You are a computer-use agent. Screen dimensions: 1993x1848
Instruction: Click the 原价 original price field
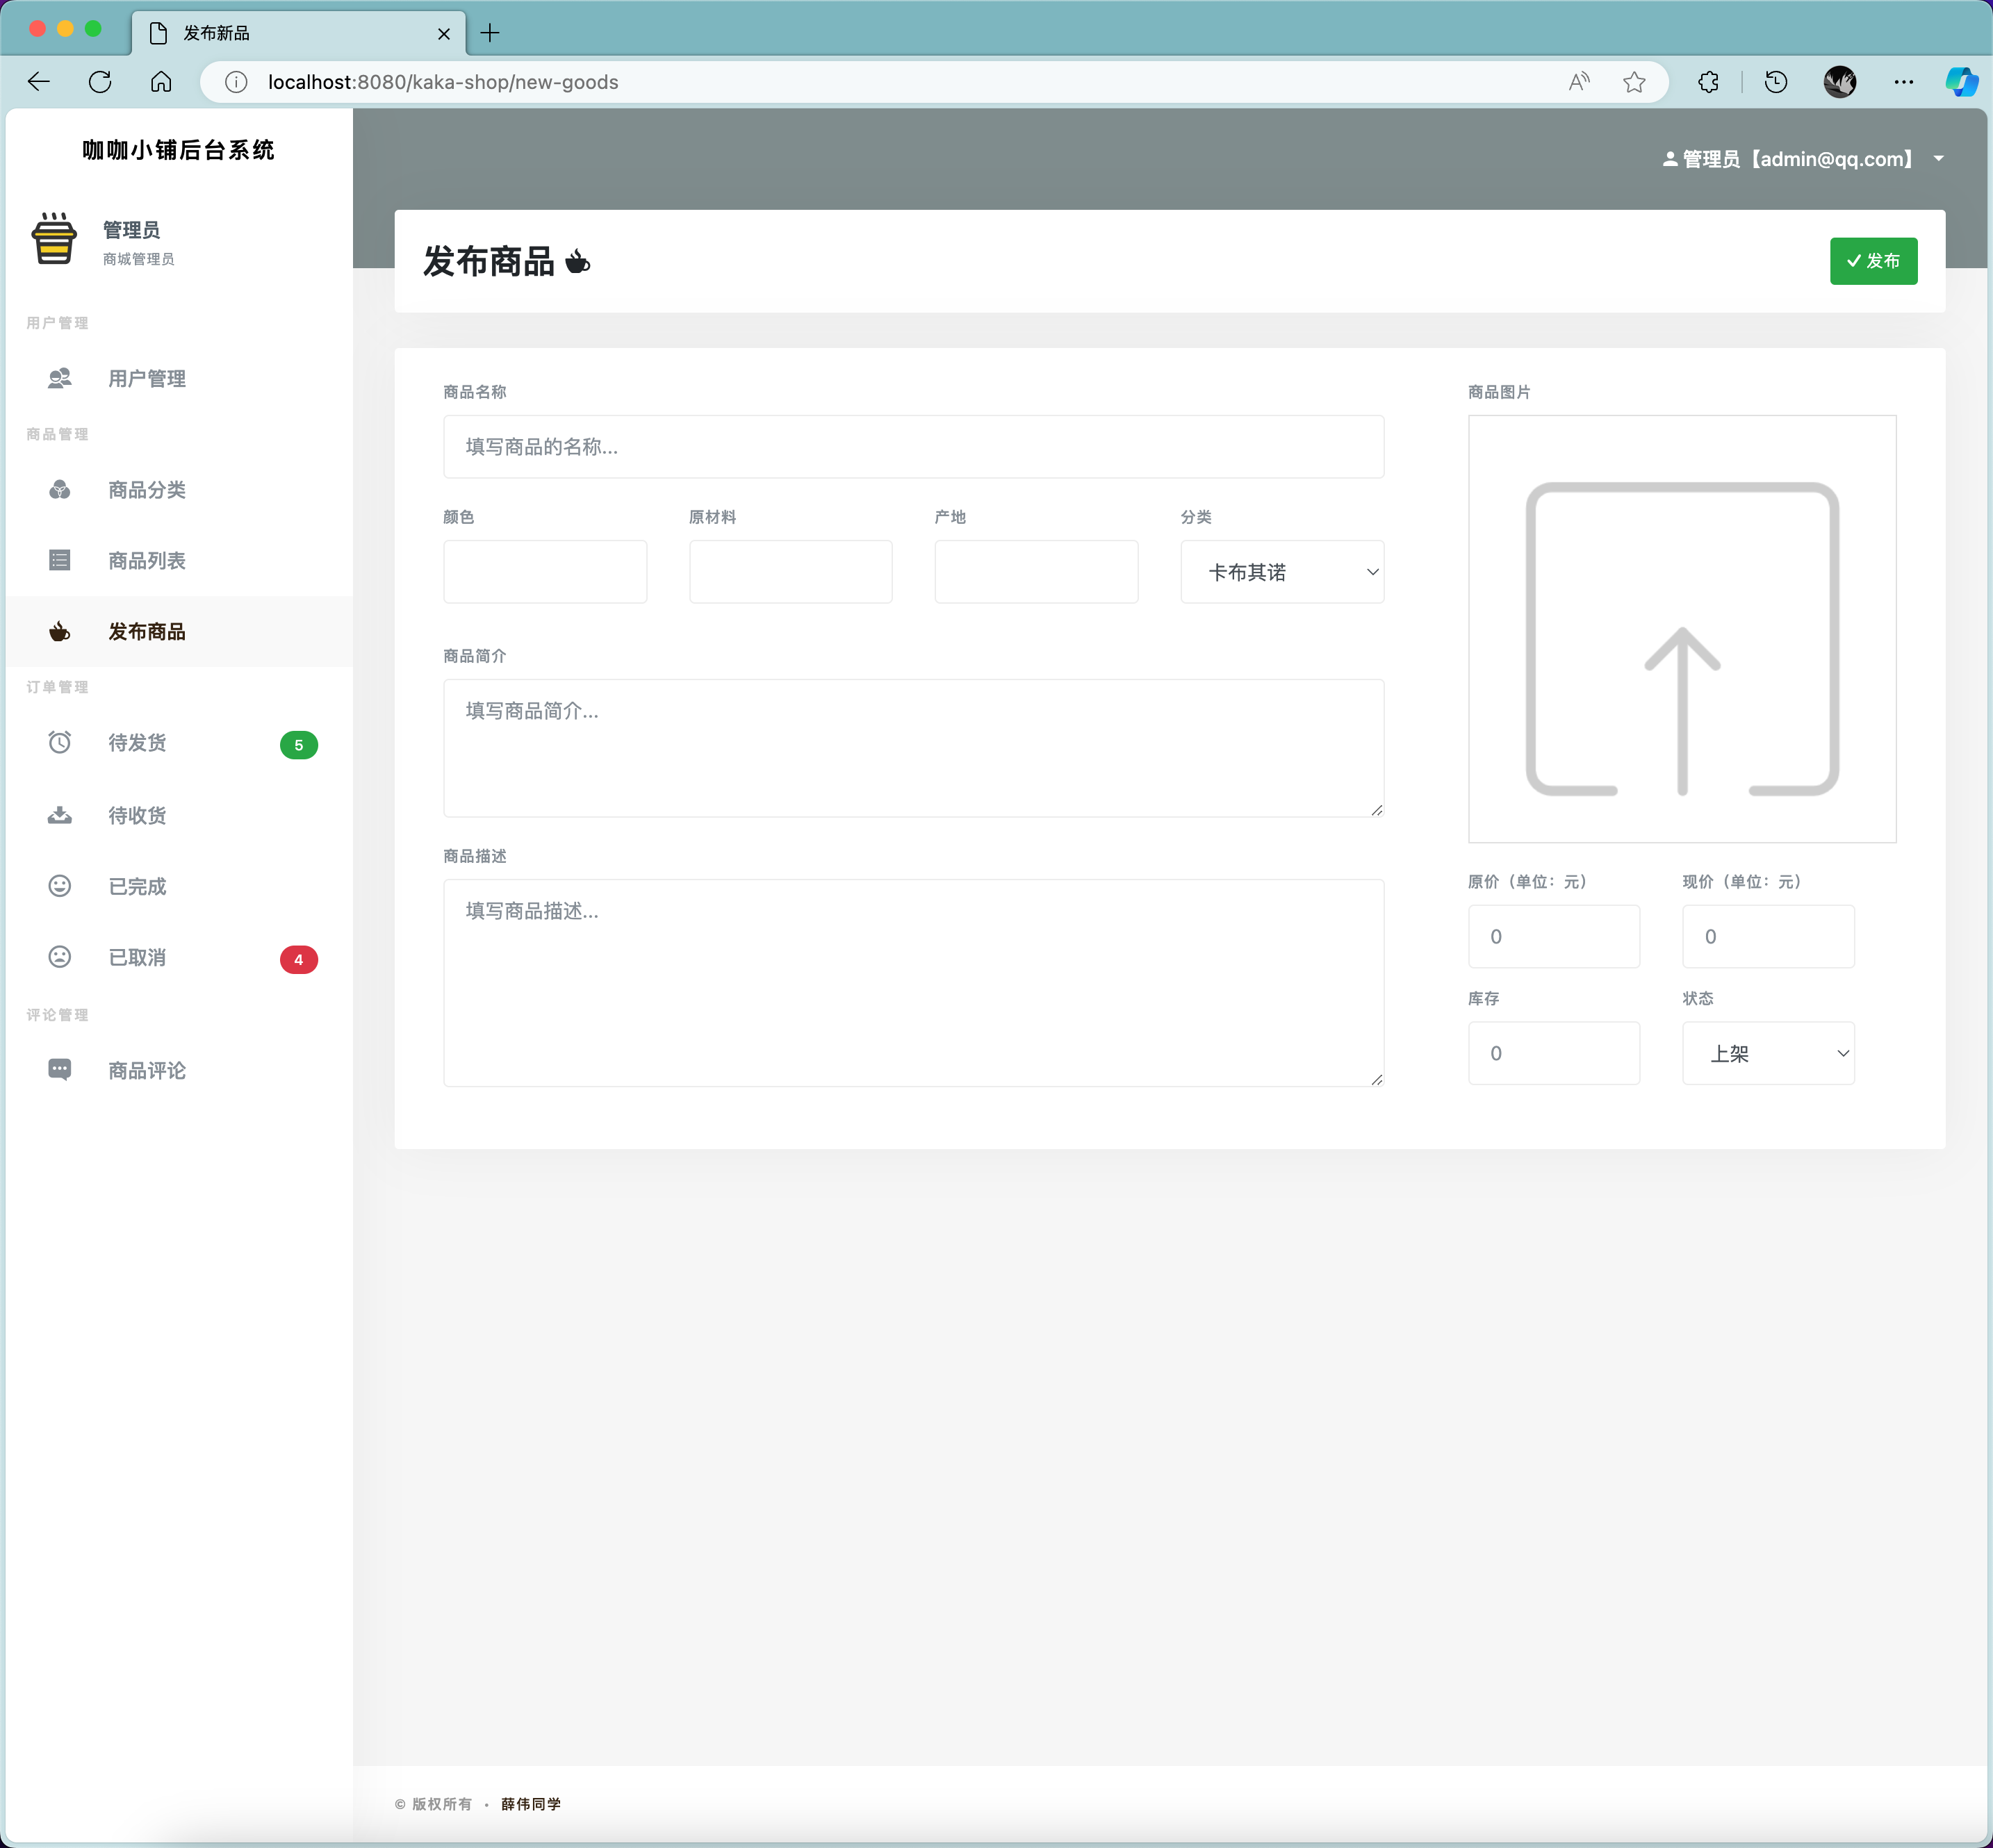click(x=1553, y=937)
